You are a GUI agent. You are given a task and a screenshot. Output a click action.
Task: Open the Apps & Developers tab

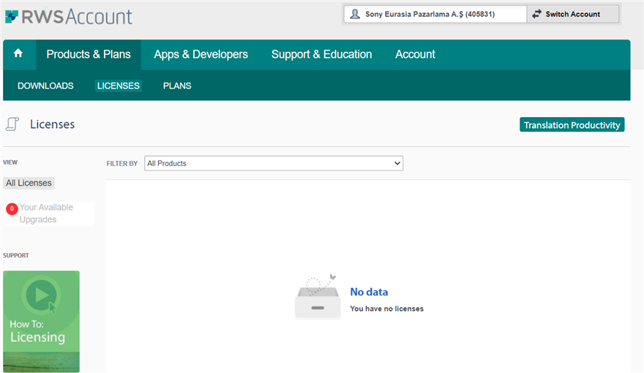201,54
